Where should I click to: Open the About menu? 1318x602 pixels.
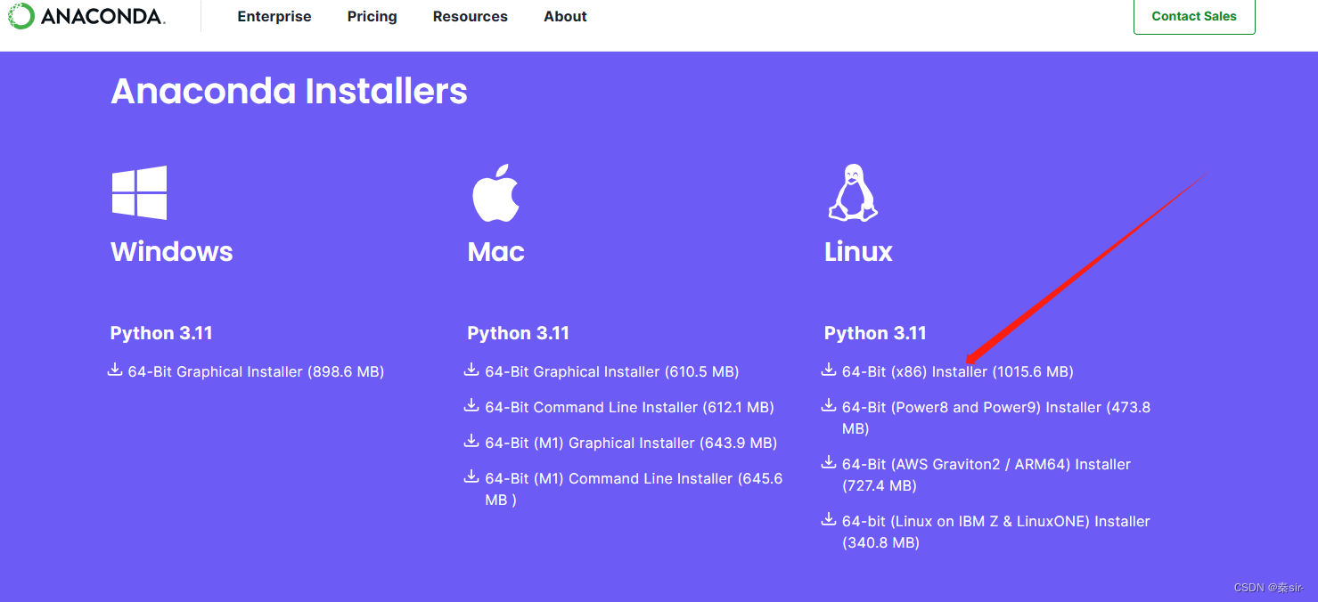pyautogui.click(x=565, y=16)
